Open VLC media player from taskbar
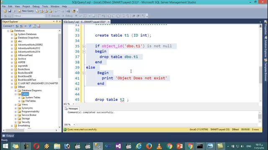 click(159, 146)
